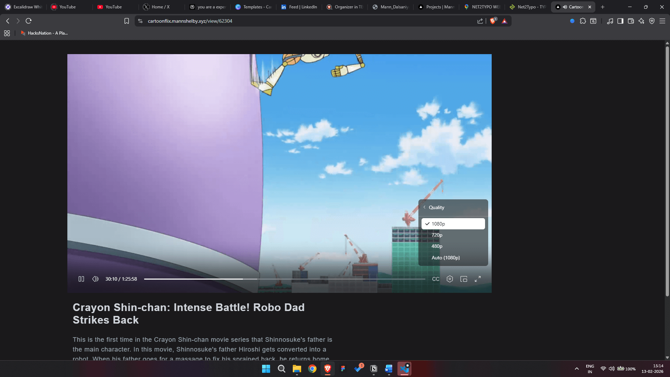
Task: Open a new browser tab
Action: tap(603, 7)
